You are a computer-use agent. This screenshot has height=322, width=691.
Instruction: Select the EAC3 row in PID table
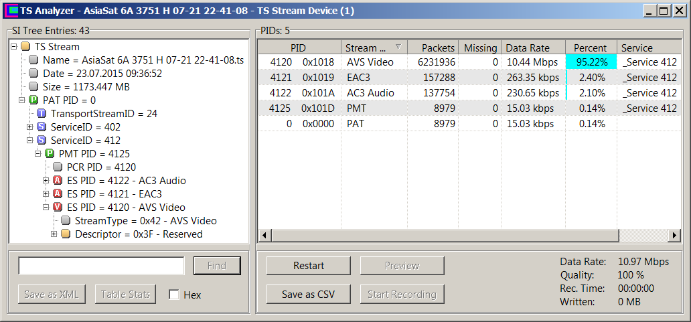point(402,78)
